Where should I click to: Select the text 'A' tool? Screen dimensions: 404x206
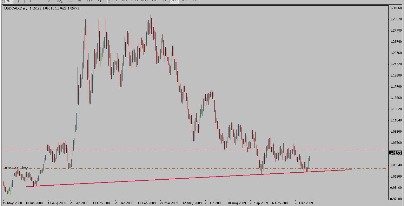click(80, 1)
